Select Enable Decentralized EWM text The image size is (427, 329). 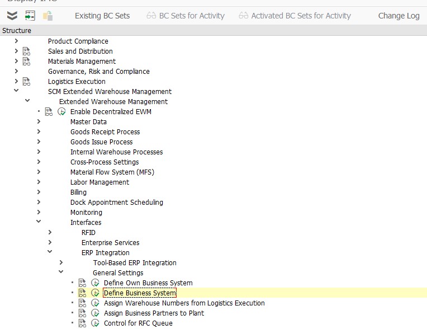[x=111, y=112]
